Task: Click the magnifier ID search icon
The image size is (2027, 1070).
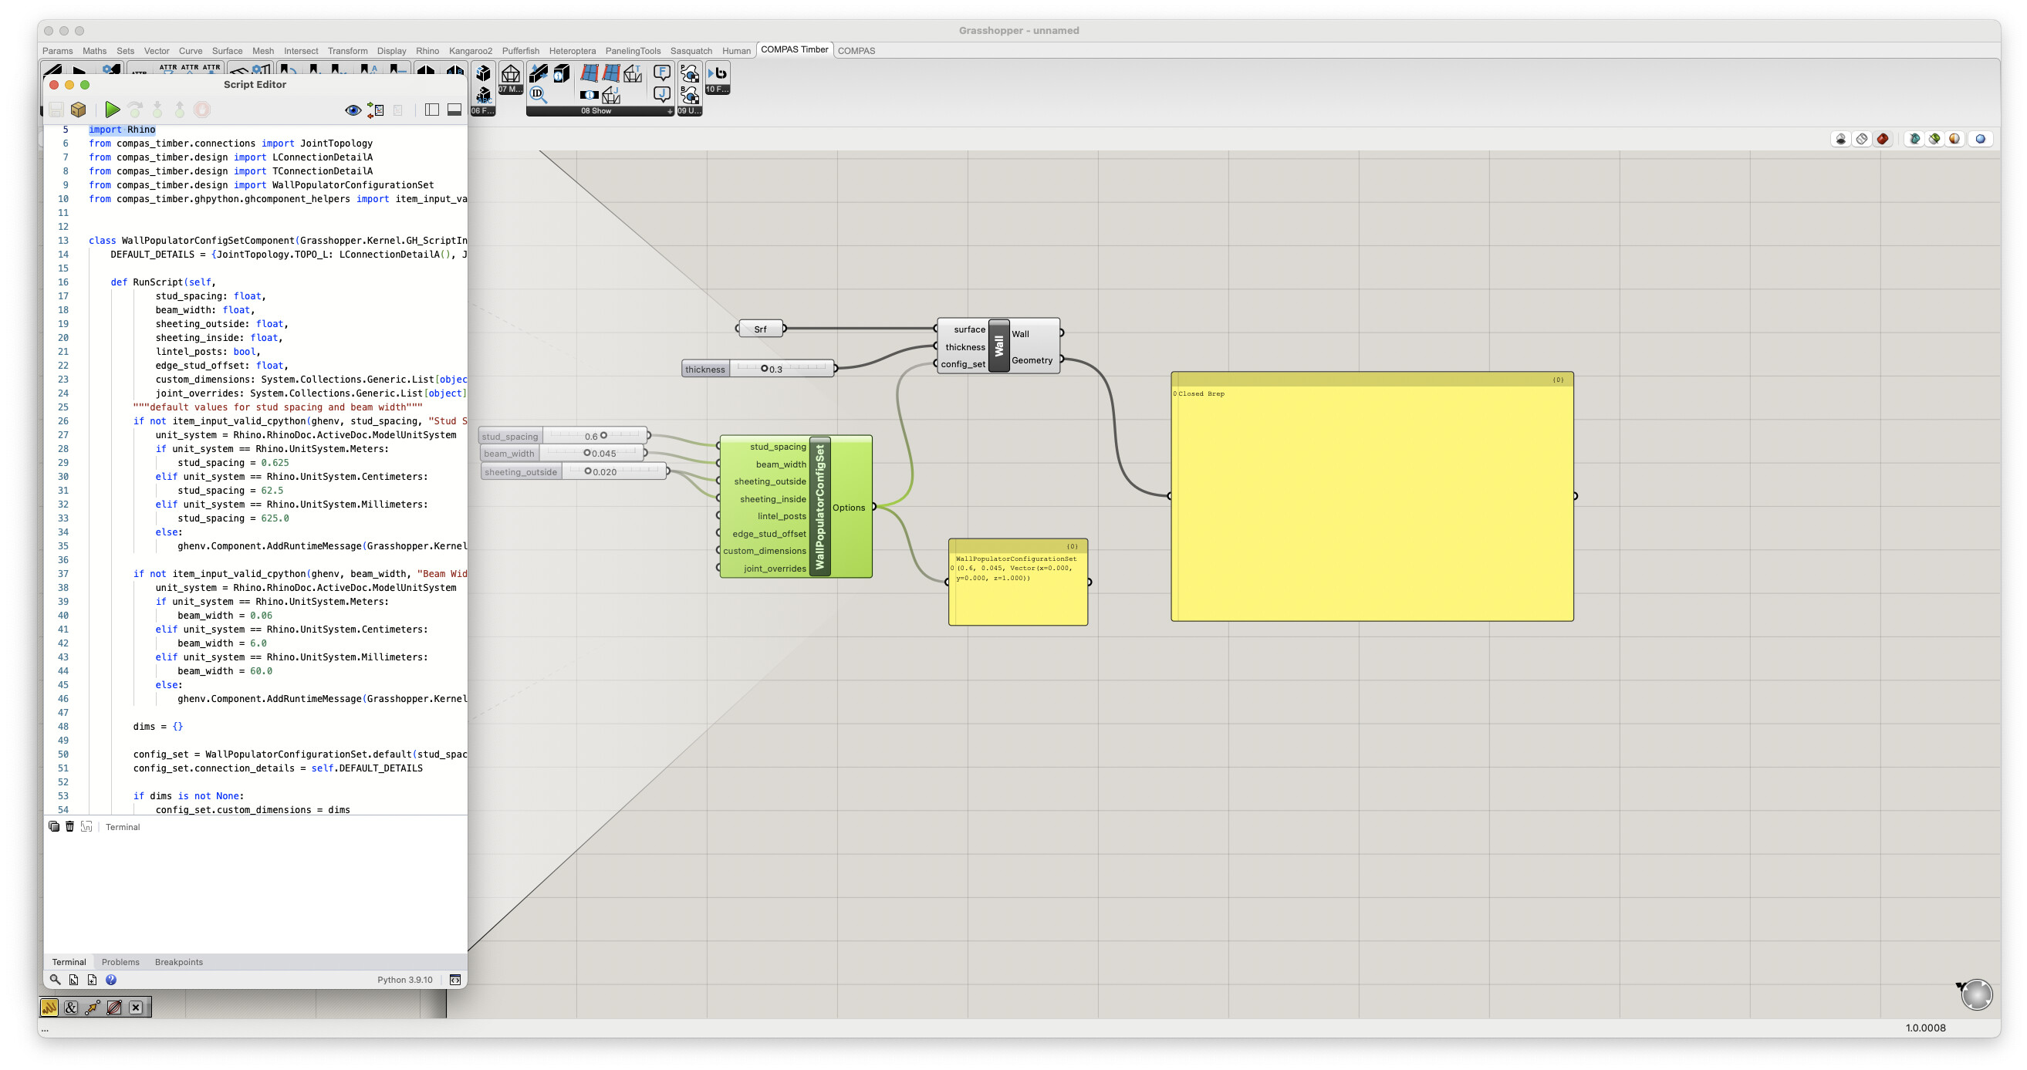Action: (x=539, y=95)
